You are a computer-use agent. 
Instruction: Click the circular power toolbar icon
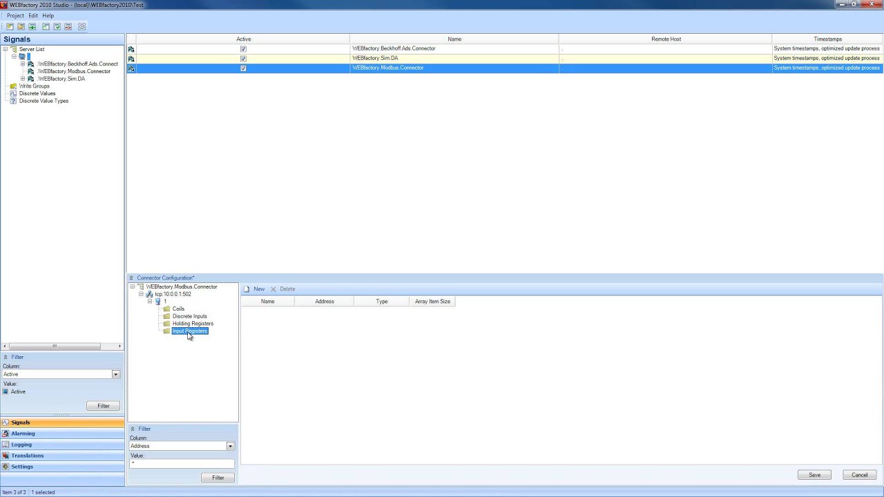(81, 27)
